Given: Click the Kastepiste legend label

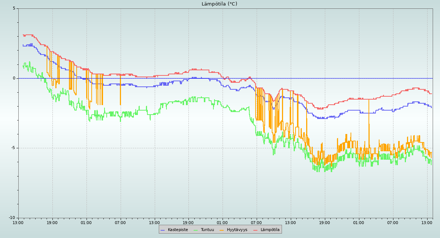Looking at the screenshot, I should (178, 230).
